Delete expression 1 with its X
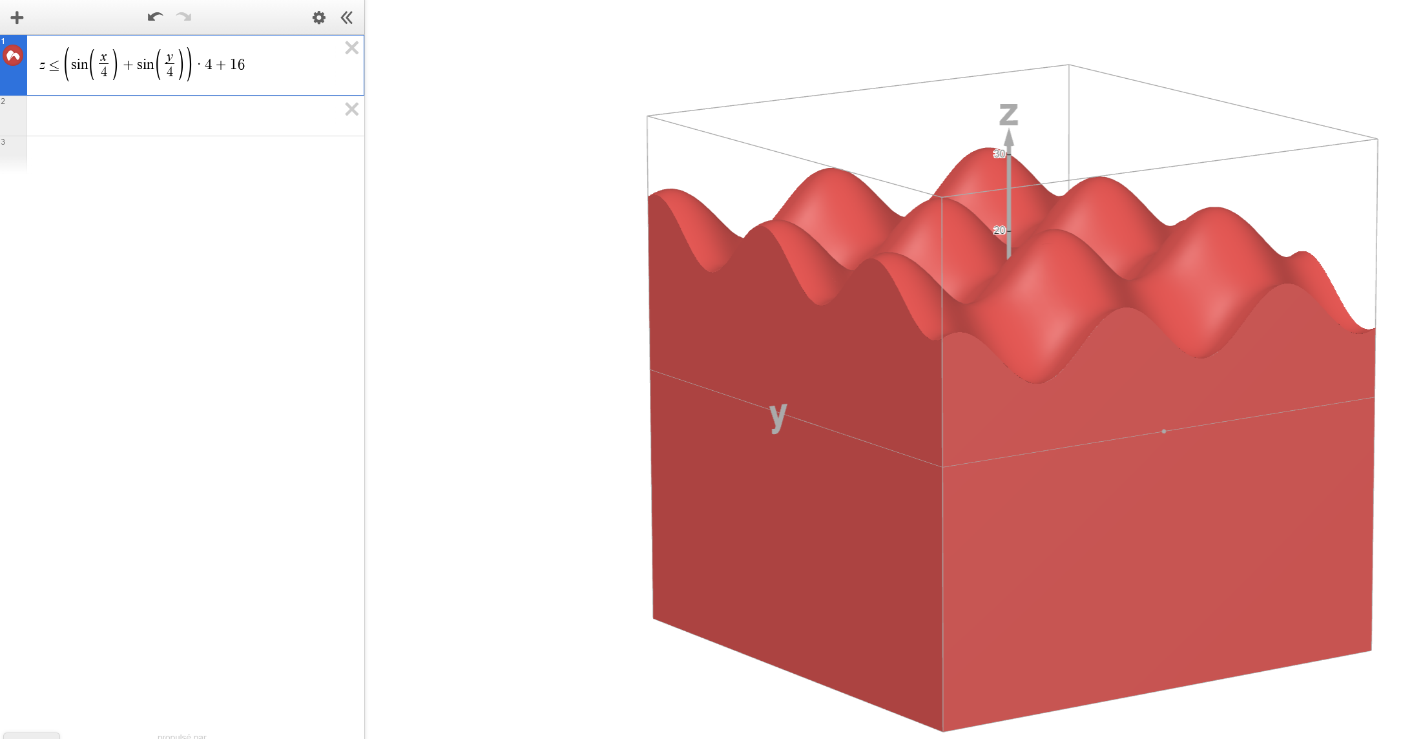 pos(351,48)
